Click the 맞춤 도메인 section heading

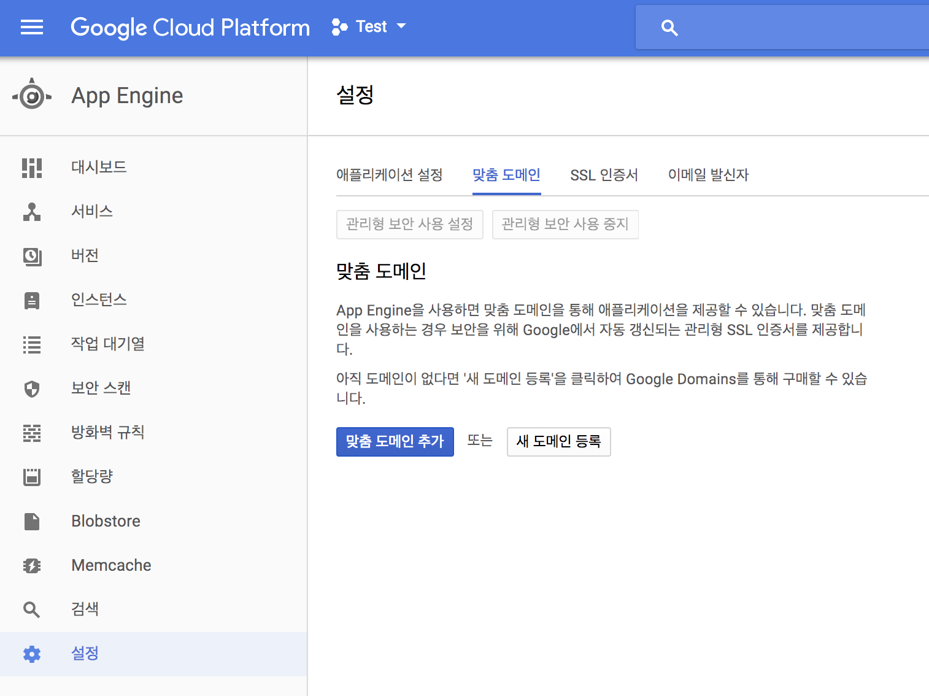click(381, 271)
